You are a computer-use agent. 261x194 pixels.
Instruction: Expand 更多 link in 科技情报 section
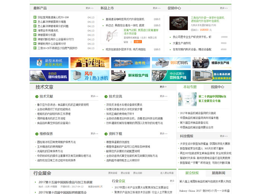click(224, 136)
